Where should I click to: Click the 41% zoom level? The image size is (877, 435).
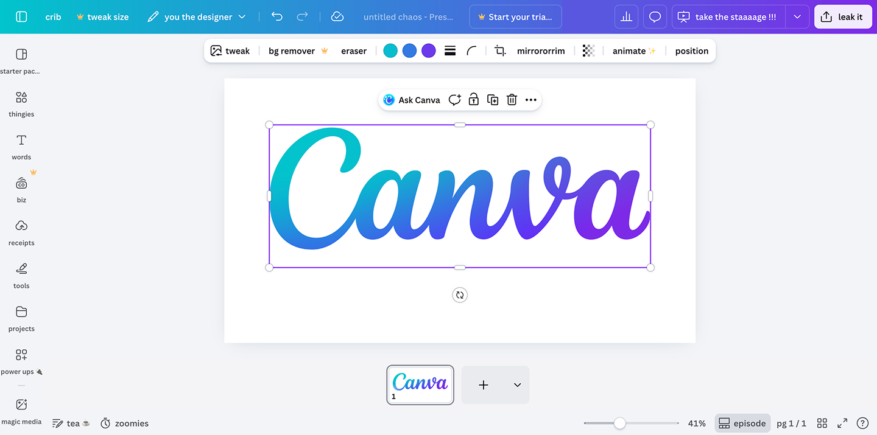(697, 423)
